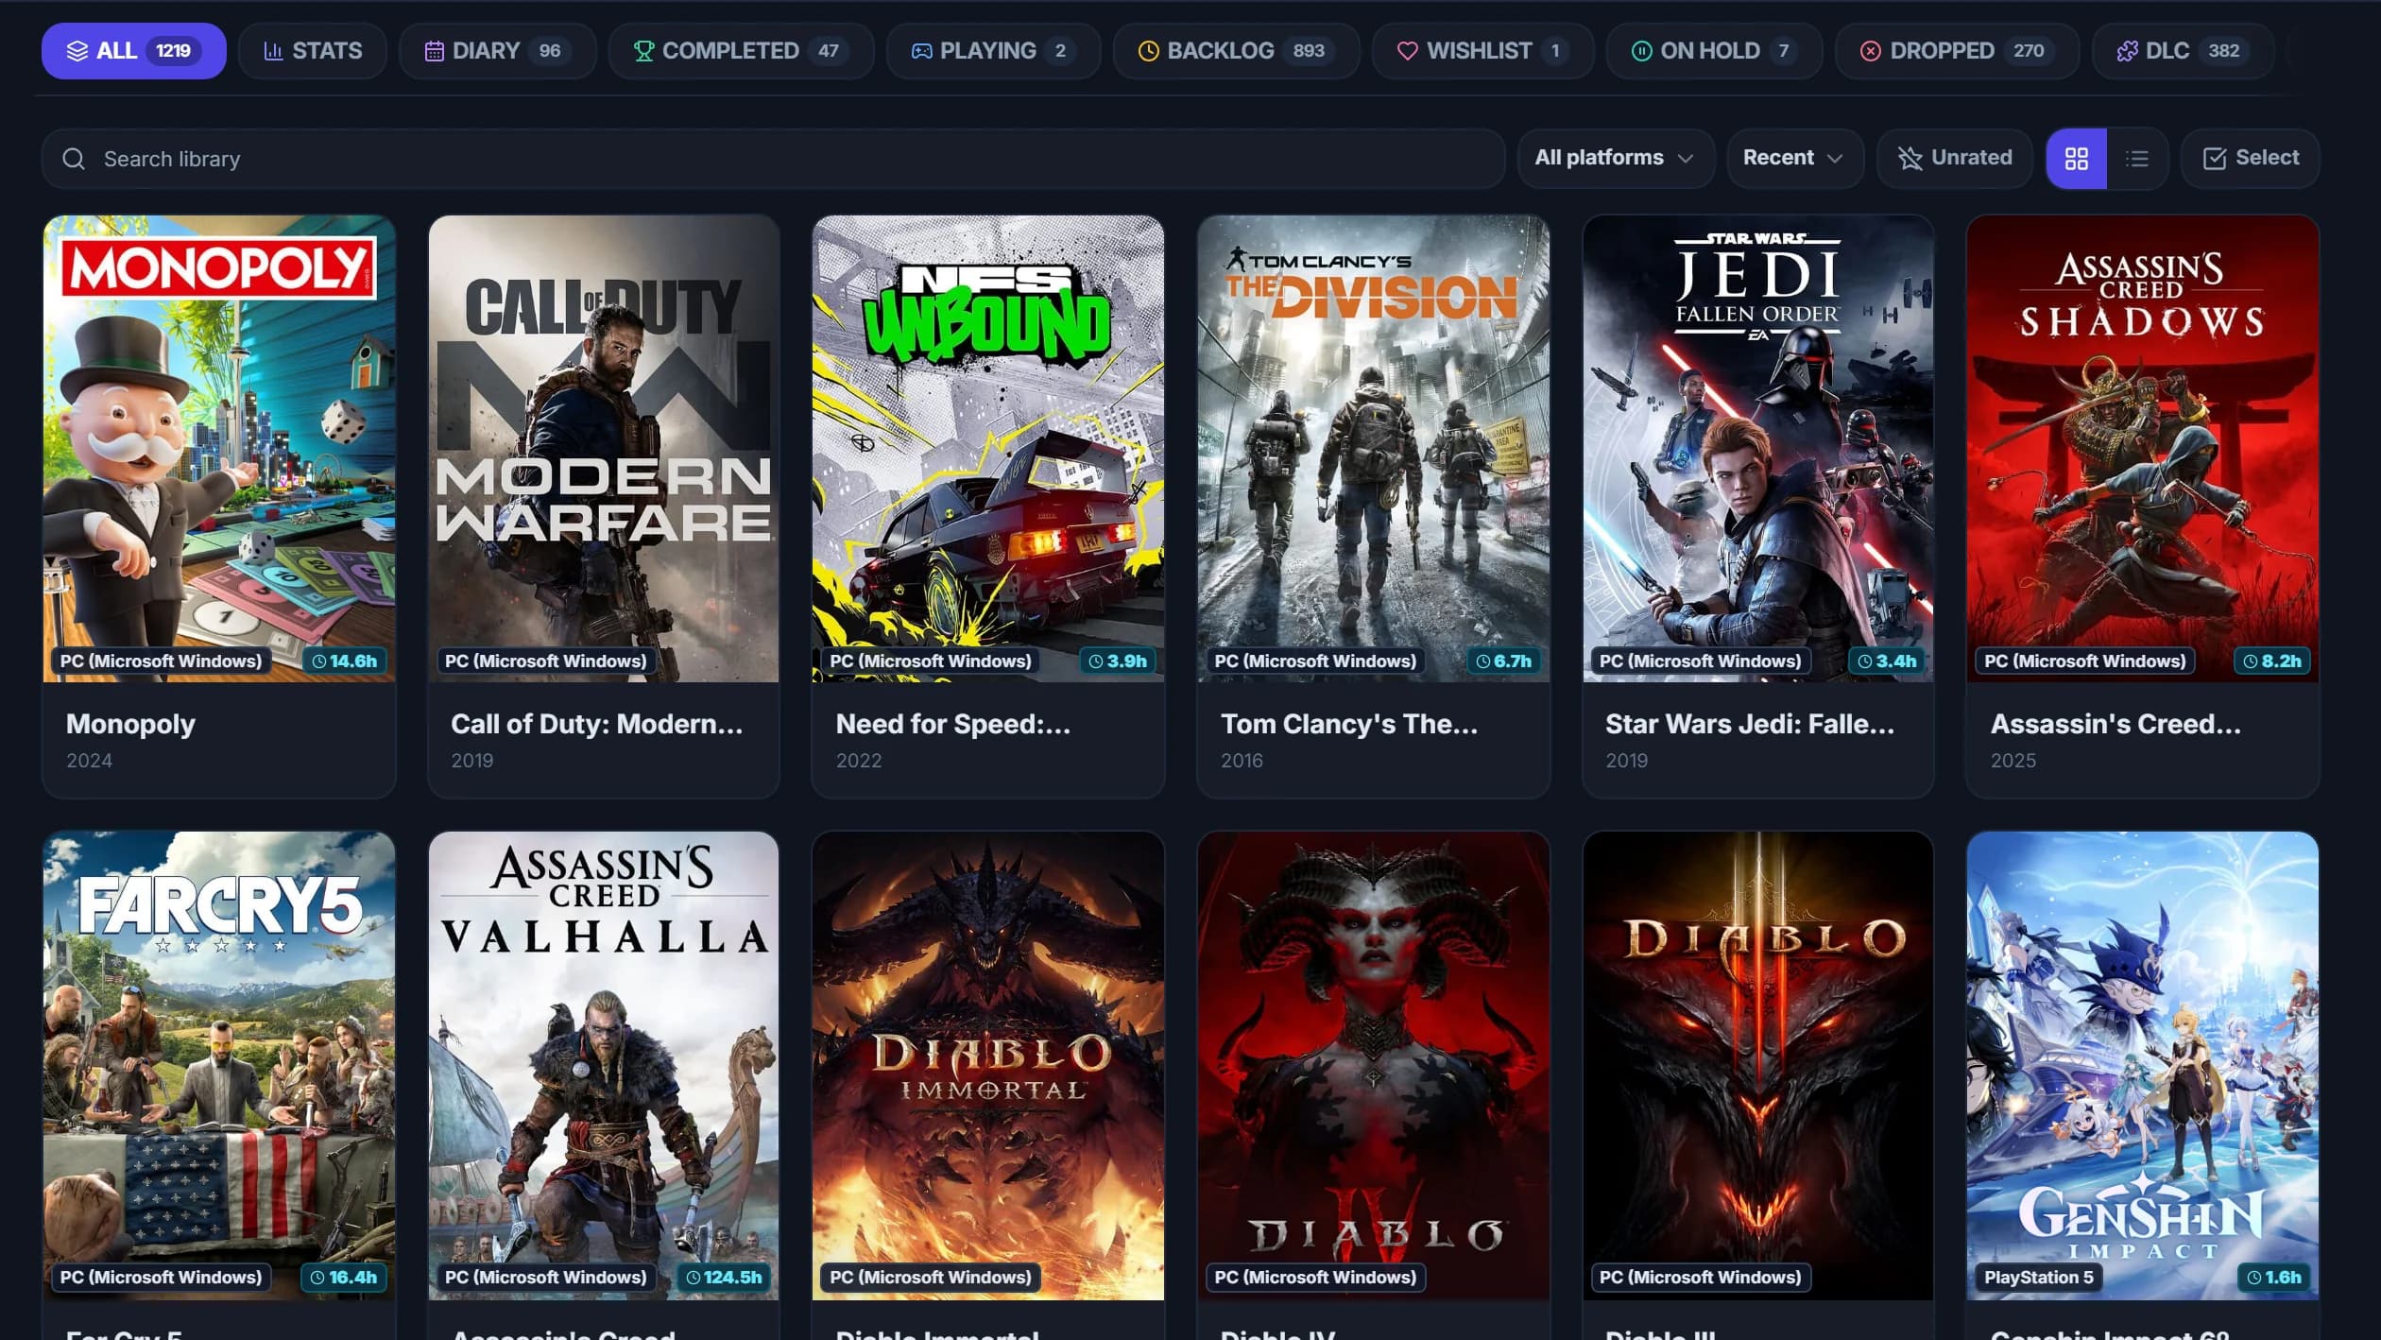
Task: Click the search magnifier icon
Action: click(74, 159)
